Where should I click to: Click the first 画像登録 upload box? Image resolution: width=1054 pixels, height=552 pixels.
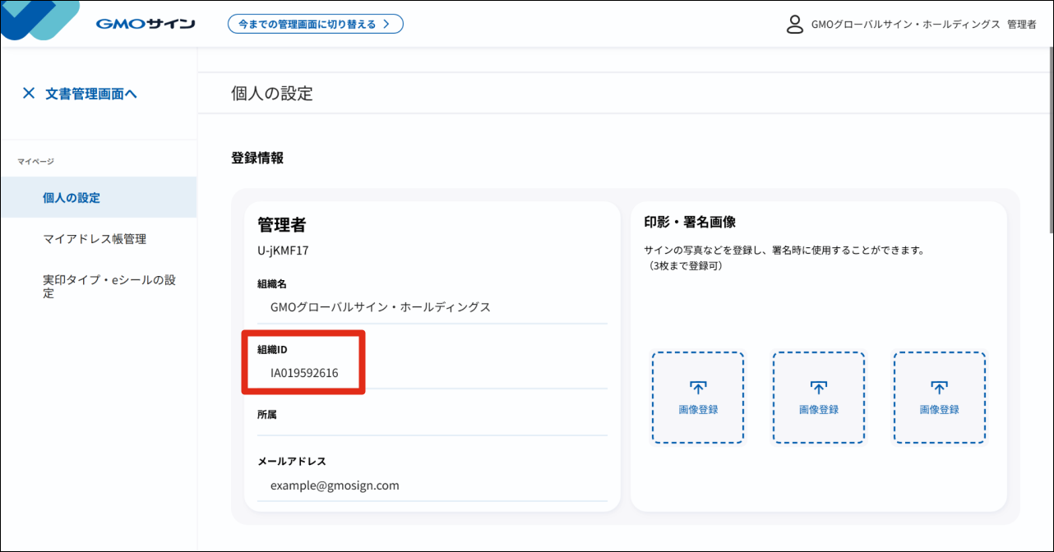click(698, 398)
